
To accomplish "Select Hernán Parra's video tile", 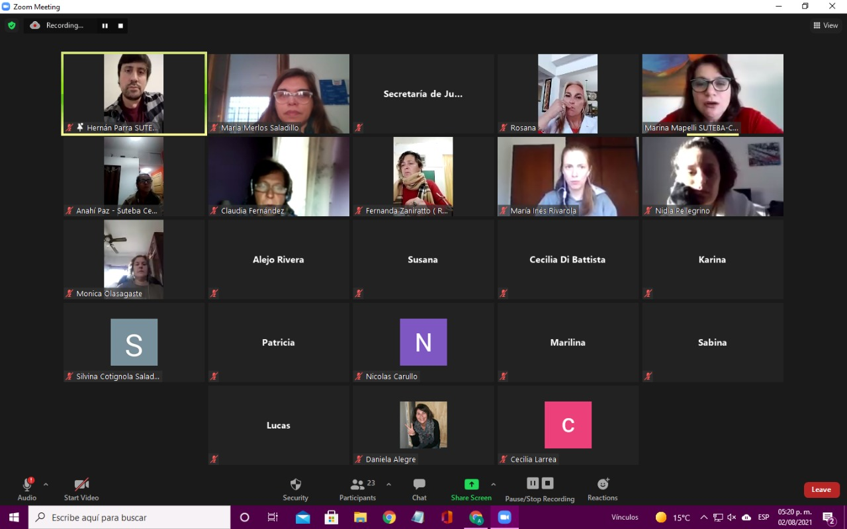I will [134, 93].
